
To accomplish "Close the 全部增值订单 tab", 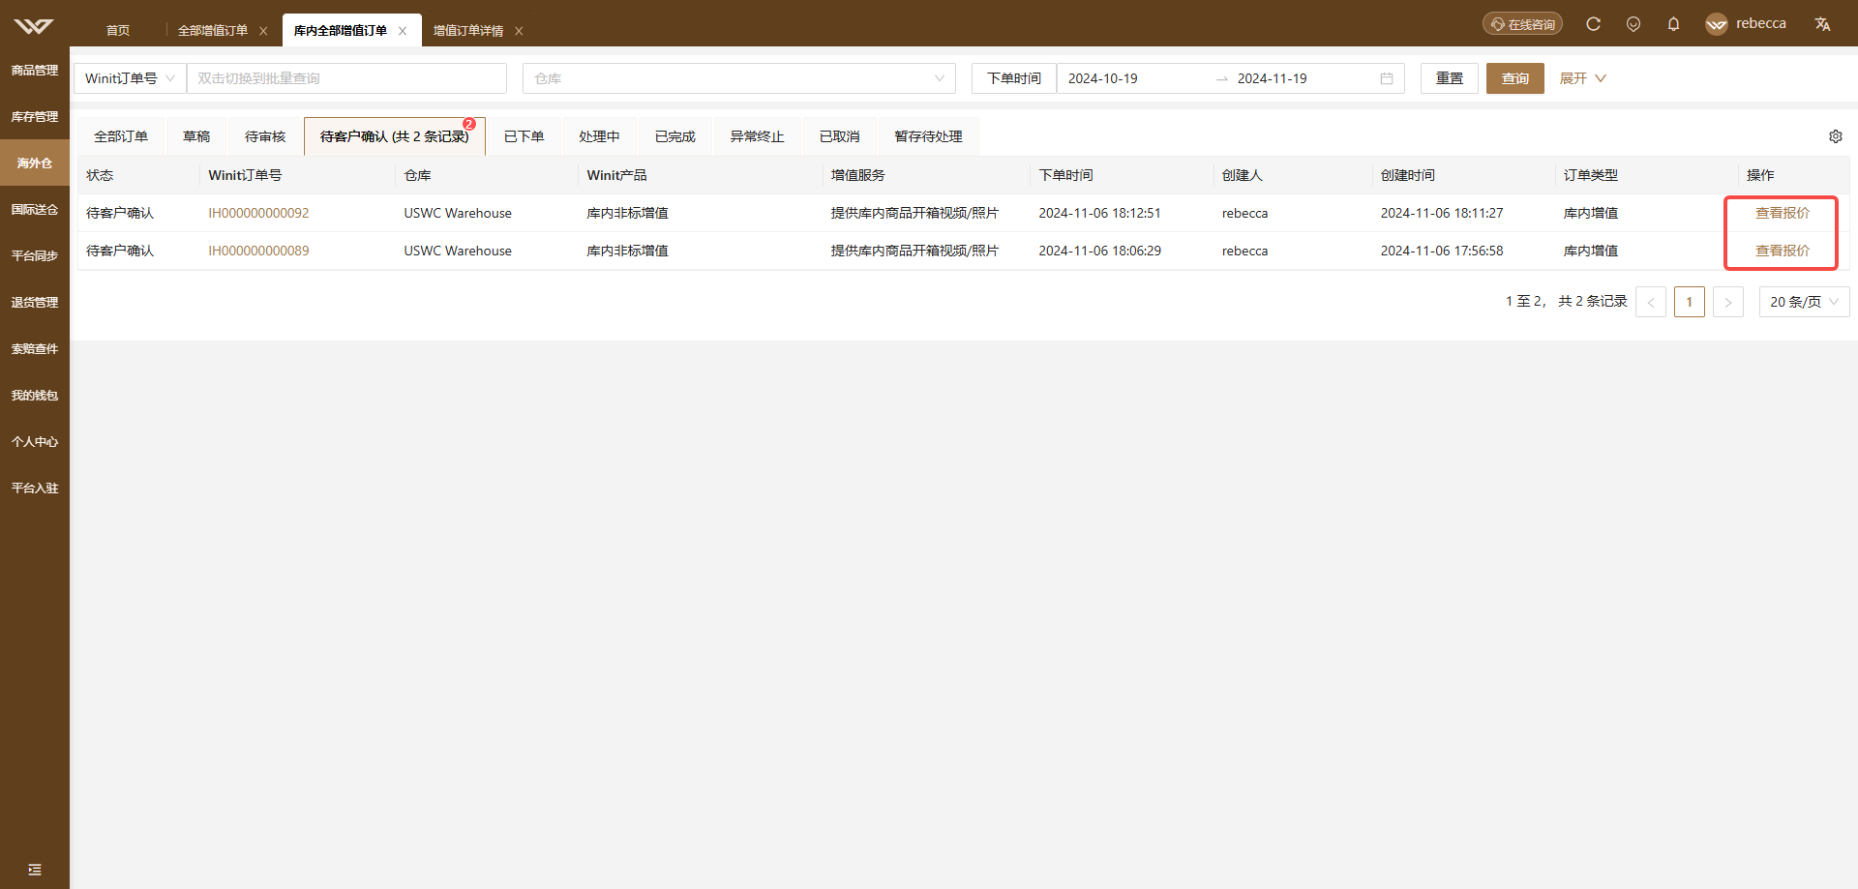I will [263, 31].
